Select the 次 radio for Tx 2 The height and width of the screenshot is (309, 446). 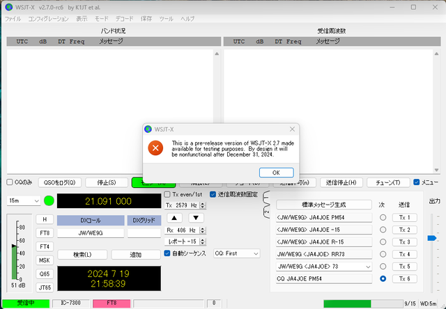coord(383,230)
